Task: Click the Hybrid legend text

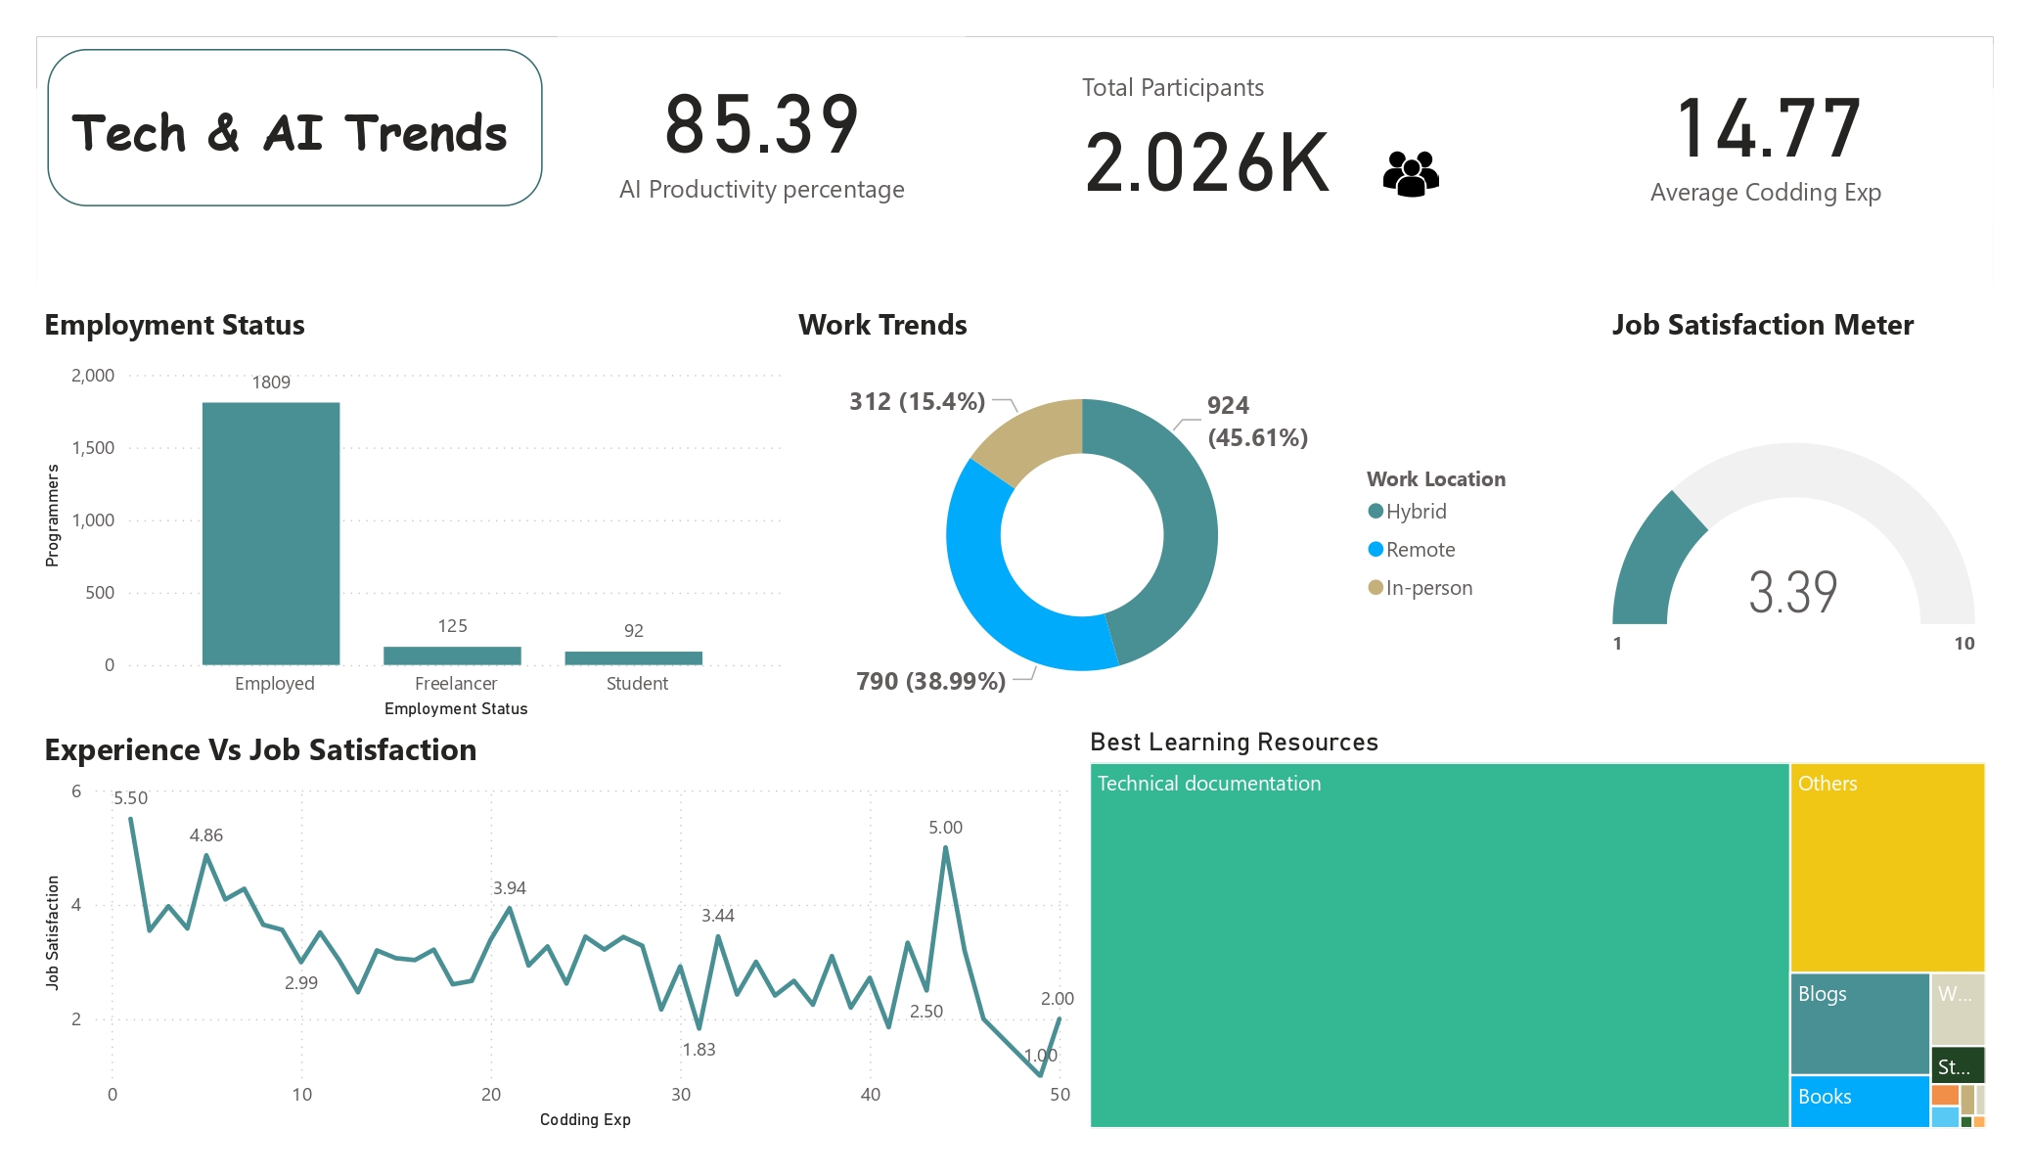Action: [x=1417, y=512]
